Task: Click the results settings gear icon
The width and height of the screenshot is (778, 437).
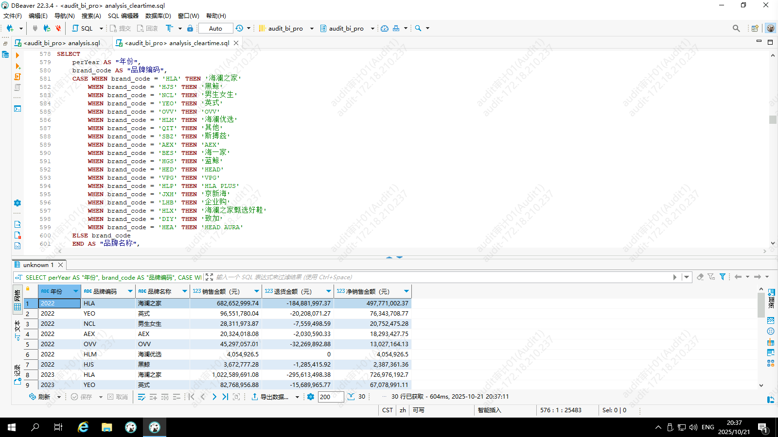Action: click(311, 397)
